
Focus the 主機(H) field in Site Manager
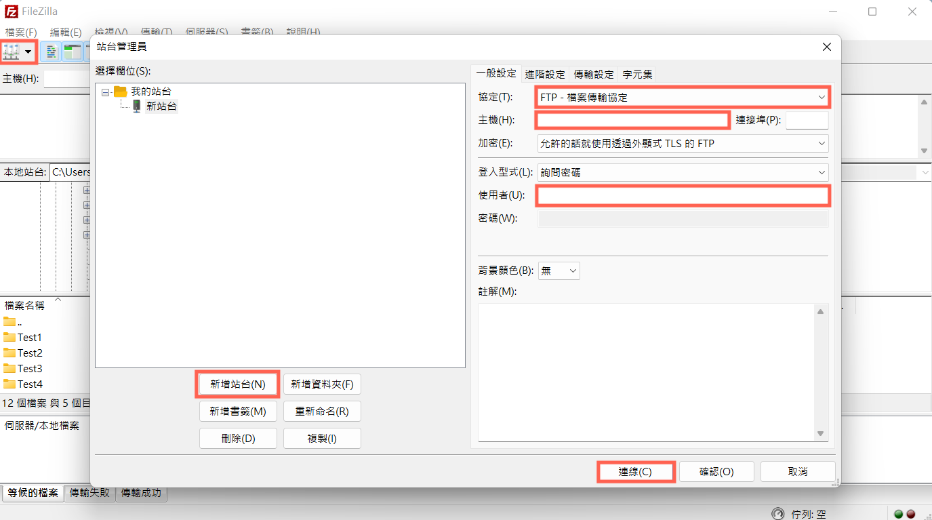632,120
